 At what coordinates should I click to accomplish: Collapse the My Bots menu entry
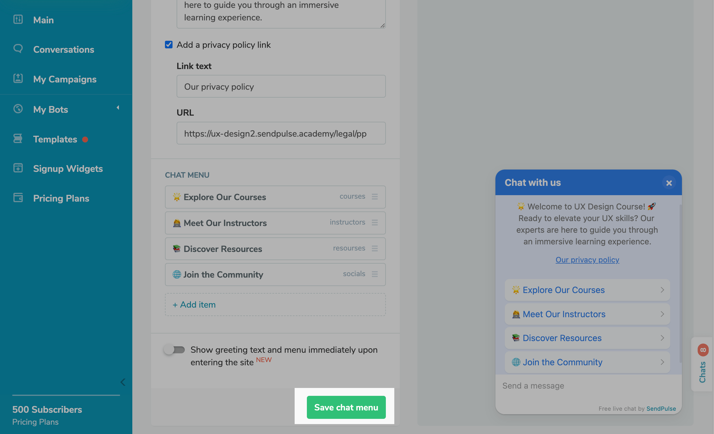tap(118, 107)
